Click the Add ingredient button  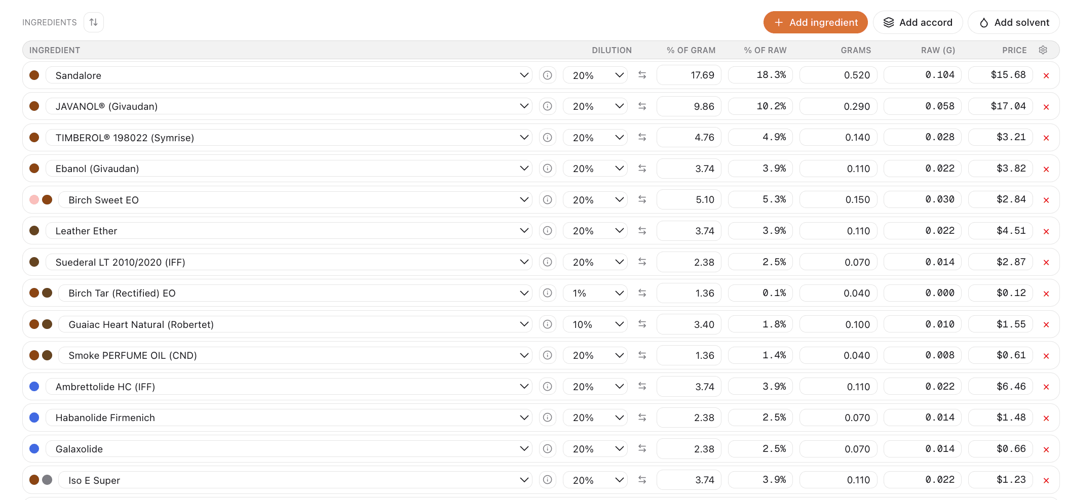[815, 22]
